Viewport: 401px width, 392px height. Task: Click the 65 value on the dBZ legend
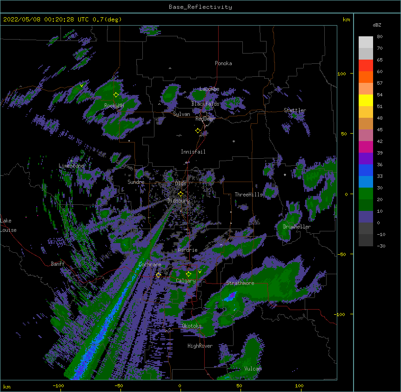tap(380, 60)
